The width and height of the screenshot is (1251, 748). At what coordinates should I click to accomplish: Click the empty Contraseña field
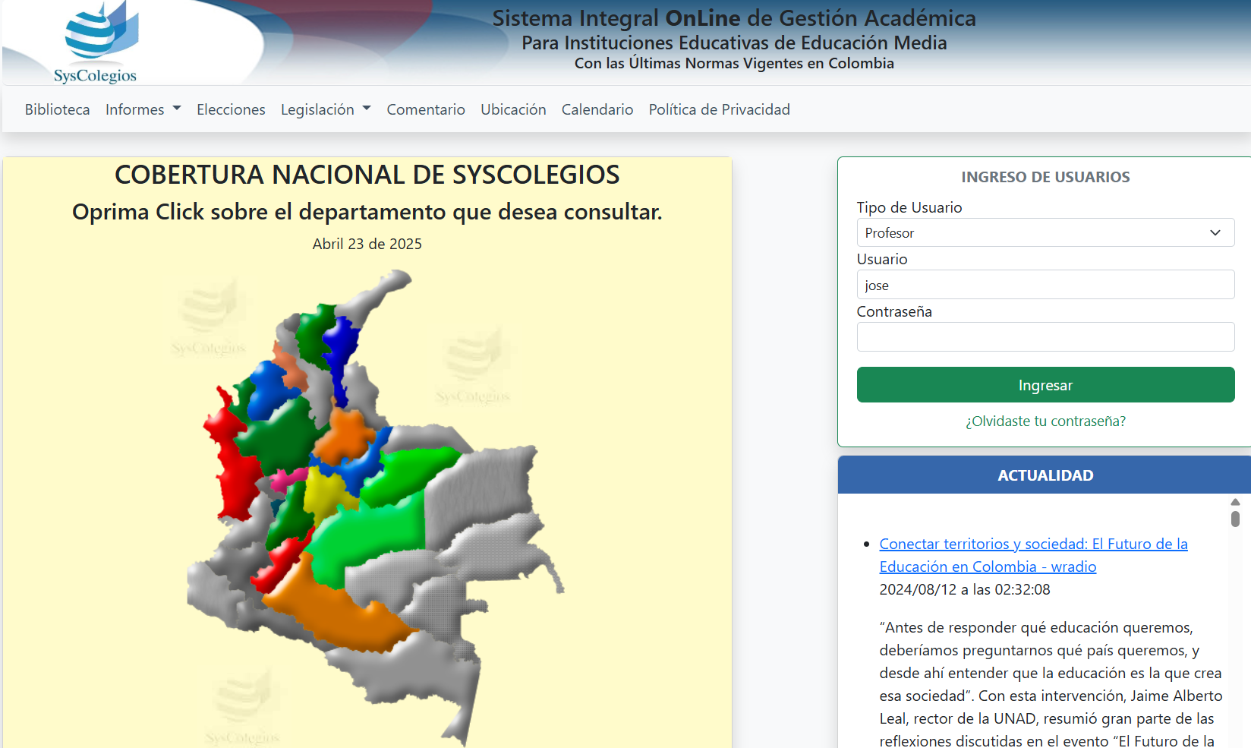click(x=1045, y=336)
